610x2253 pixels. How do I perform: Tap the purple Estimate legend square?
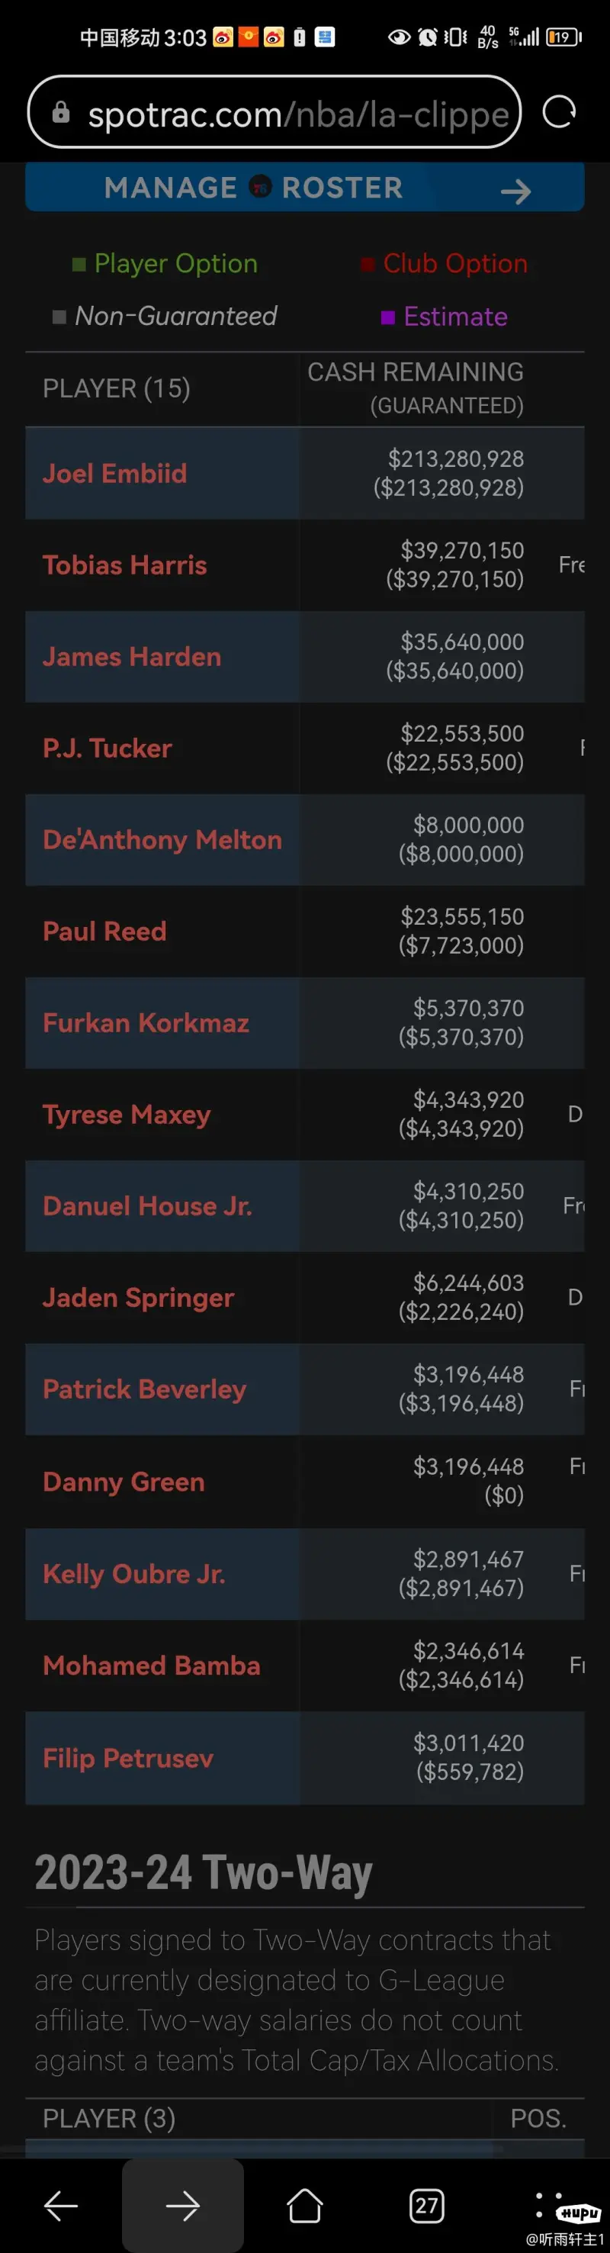tap(388, 317)
